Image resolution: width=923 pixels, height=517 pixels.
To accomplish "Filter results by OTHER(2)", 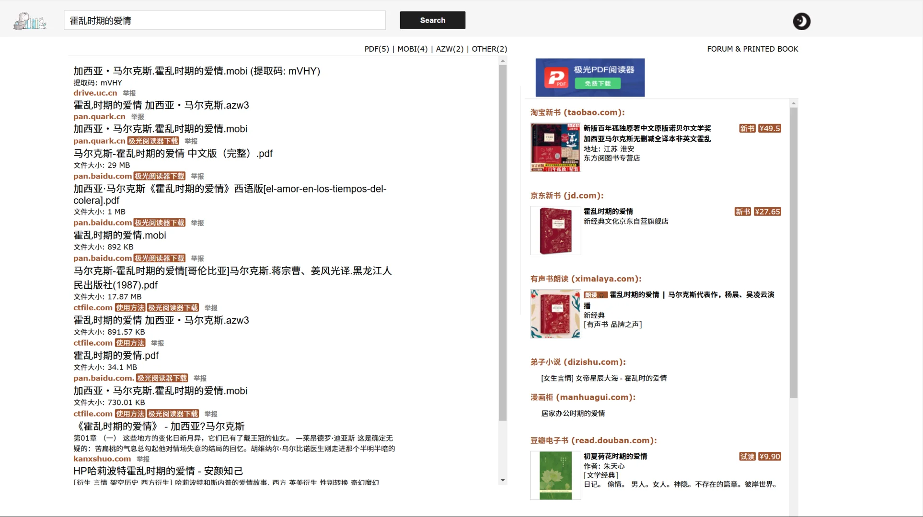I will click(489, 49).
